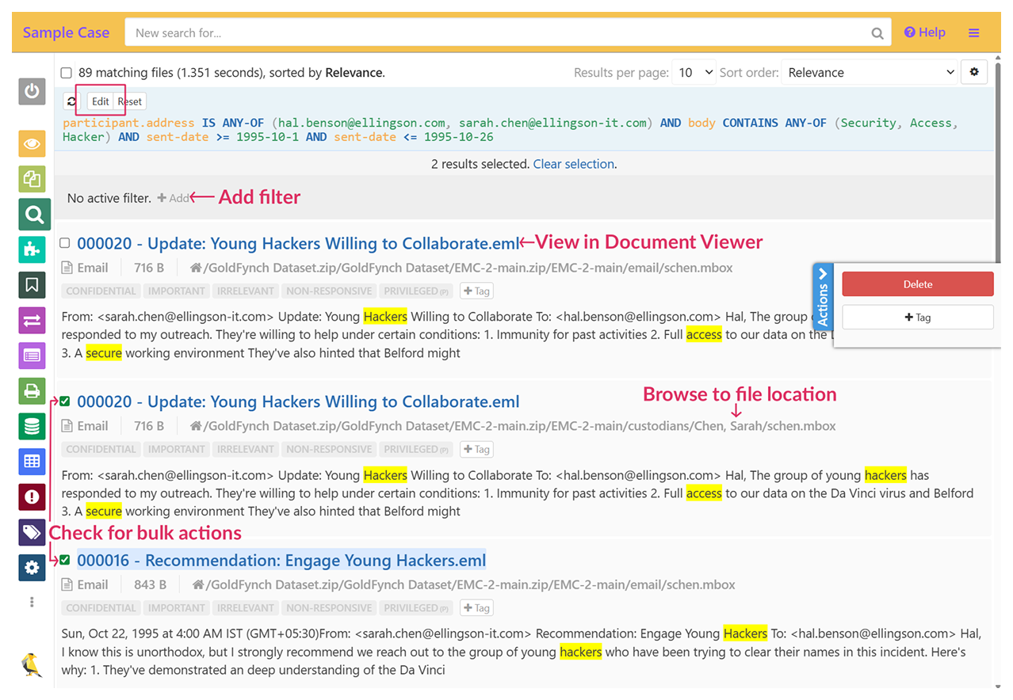The height and width of the screenshot is (700, 1013).
Task: Uncheck the 000016 Recommendation result checkbox
Action: point(65,560)
